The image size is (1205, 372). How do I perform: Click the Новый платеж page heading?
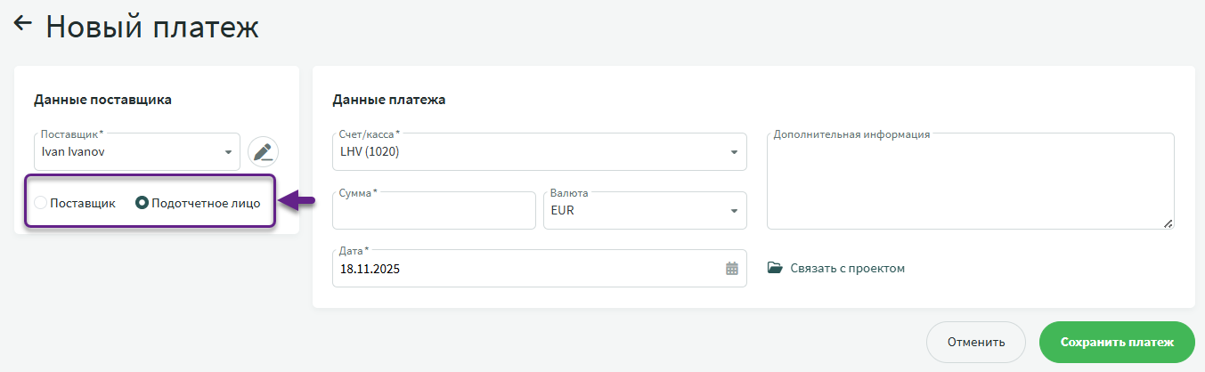[152, 27]
